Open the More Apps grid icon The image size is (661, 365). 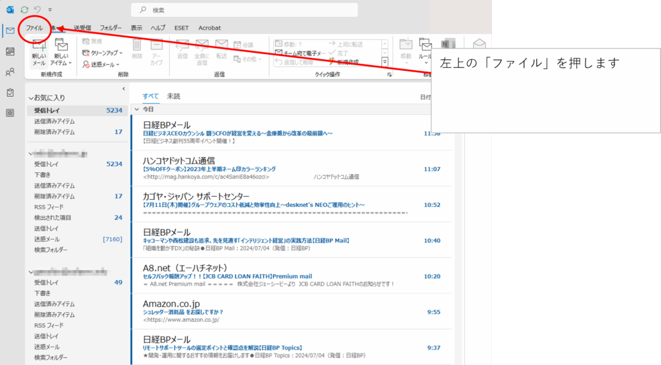point(10,113)
